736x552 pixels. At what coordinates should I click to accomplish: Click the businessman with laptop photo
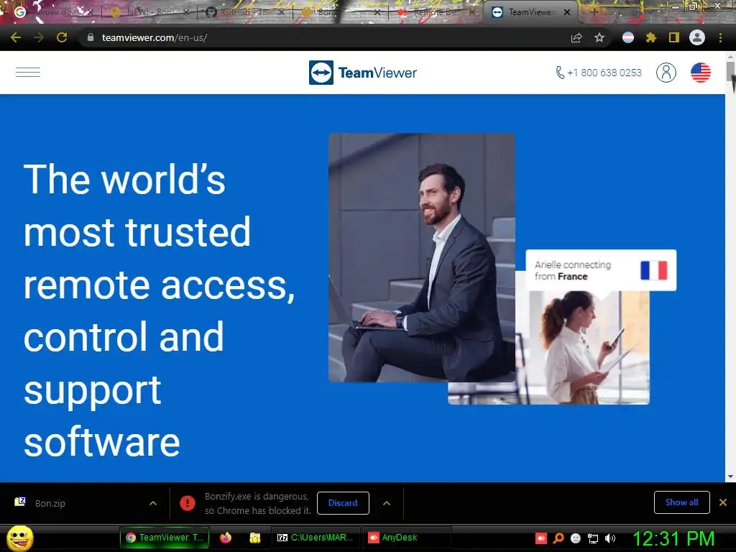click(x=421, y=258)
